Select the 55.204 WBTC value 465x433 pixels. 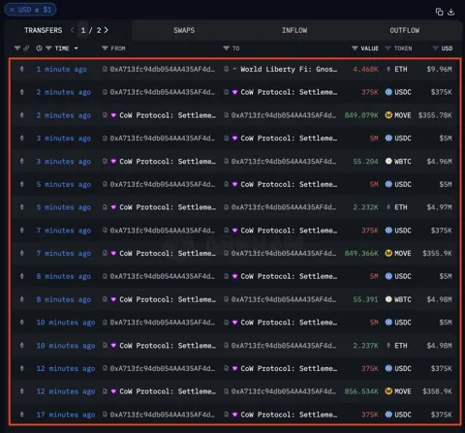(x=365, y=162)
